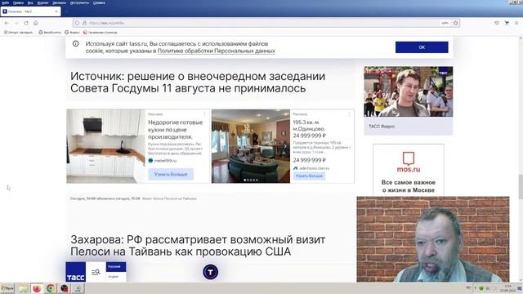Click the round T floating button

click(x=211, y=272)
